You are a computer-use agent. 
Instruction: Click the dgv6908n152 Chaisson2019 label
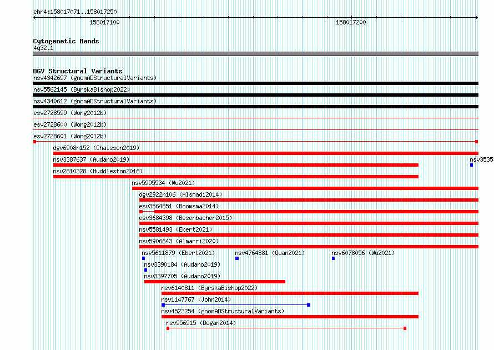96,148
